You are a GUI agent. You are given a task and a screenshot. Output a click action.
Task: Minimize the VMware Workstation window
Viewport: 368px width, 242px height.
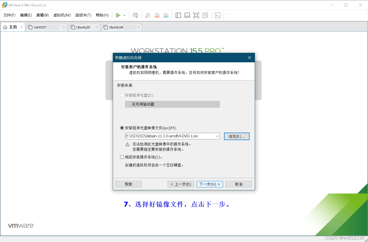(331, 5)
